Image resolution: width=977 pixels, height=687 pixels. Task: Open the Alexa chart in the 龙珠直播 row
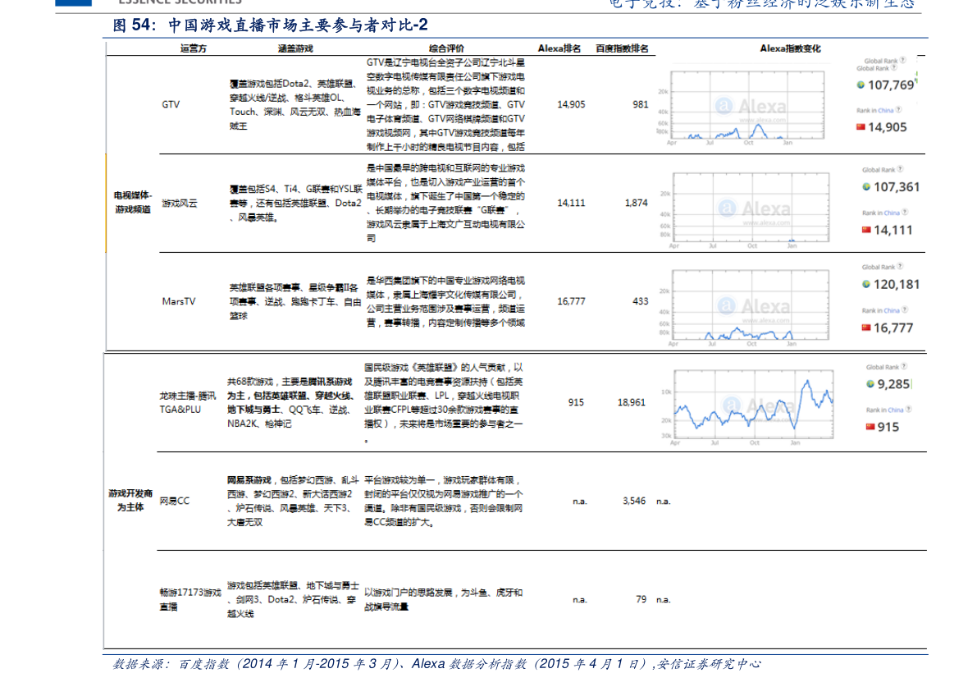pyautogui.click(x=747, y=407)
